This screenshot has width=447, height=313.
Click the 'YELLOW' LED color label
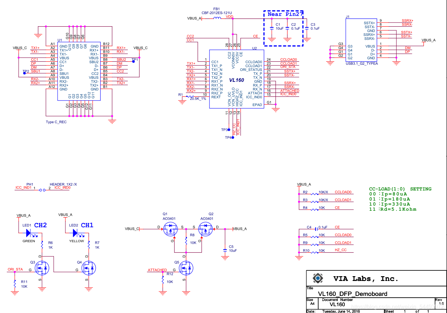(x=76, y=241)
